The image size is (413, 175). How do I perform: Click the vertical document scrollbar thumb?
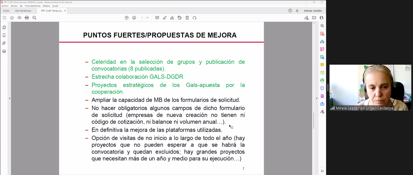click(313, 121)
